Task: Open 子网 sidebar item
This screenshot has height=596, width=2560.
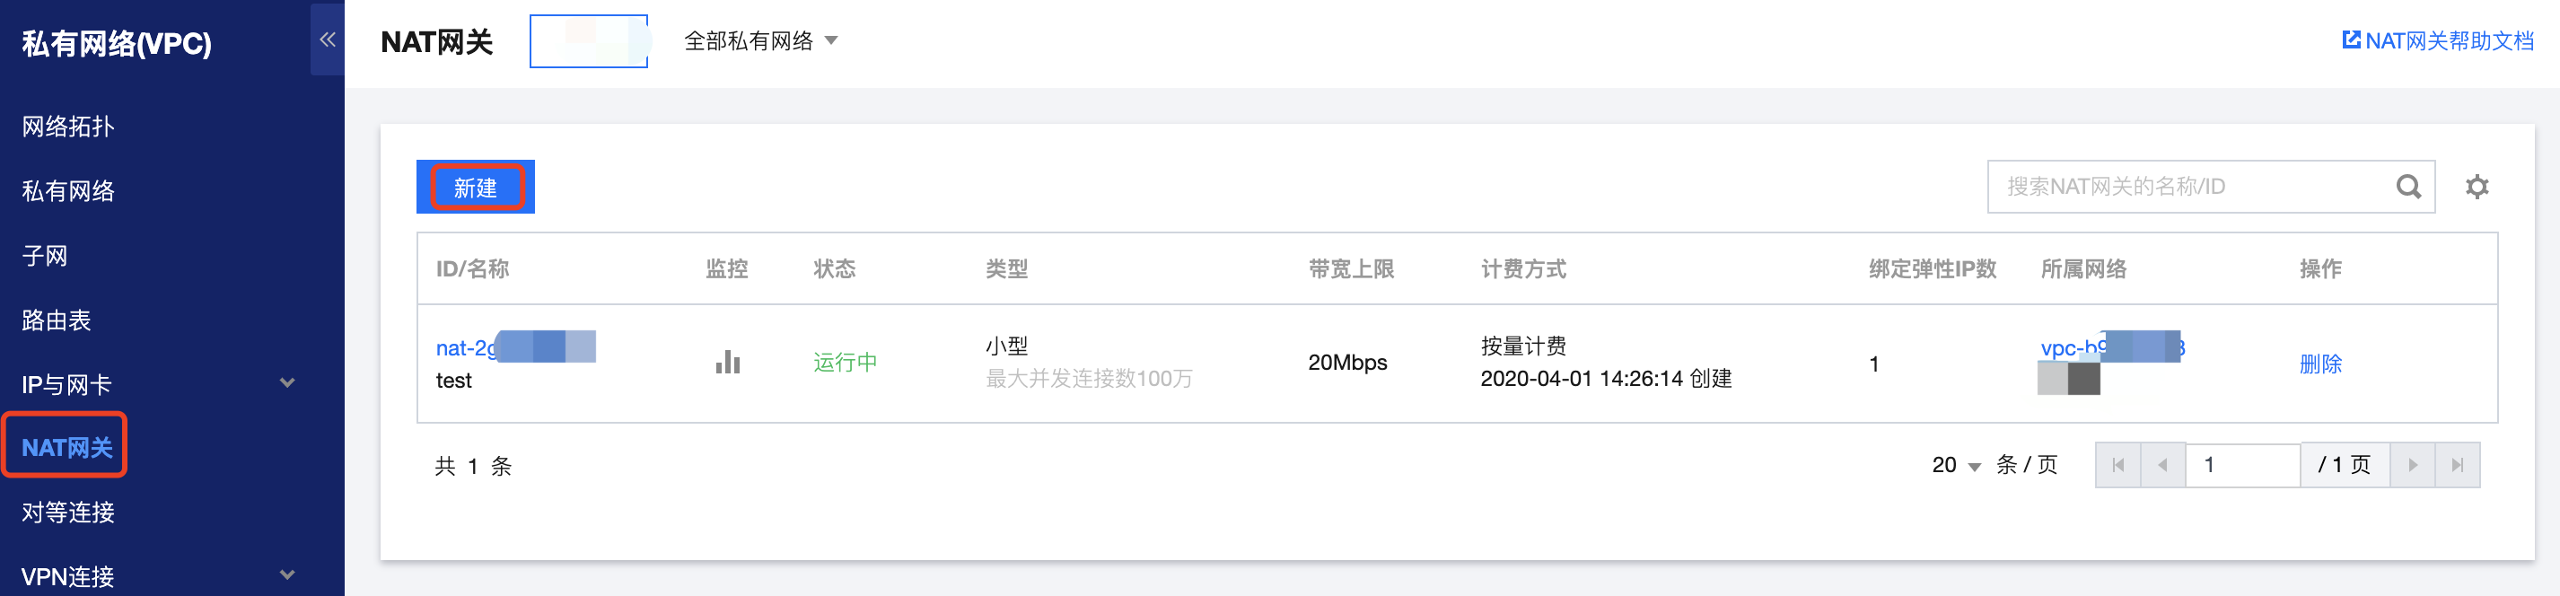Action: click(45, 255)
